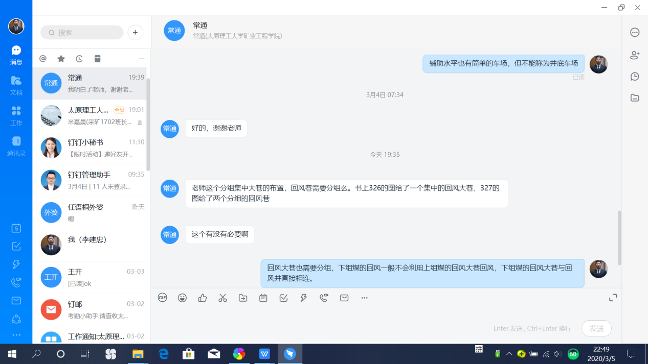
Task: Open chat history clock icon in right sidebar
Action: coord(635,77)
